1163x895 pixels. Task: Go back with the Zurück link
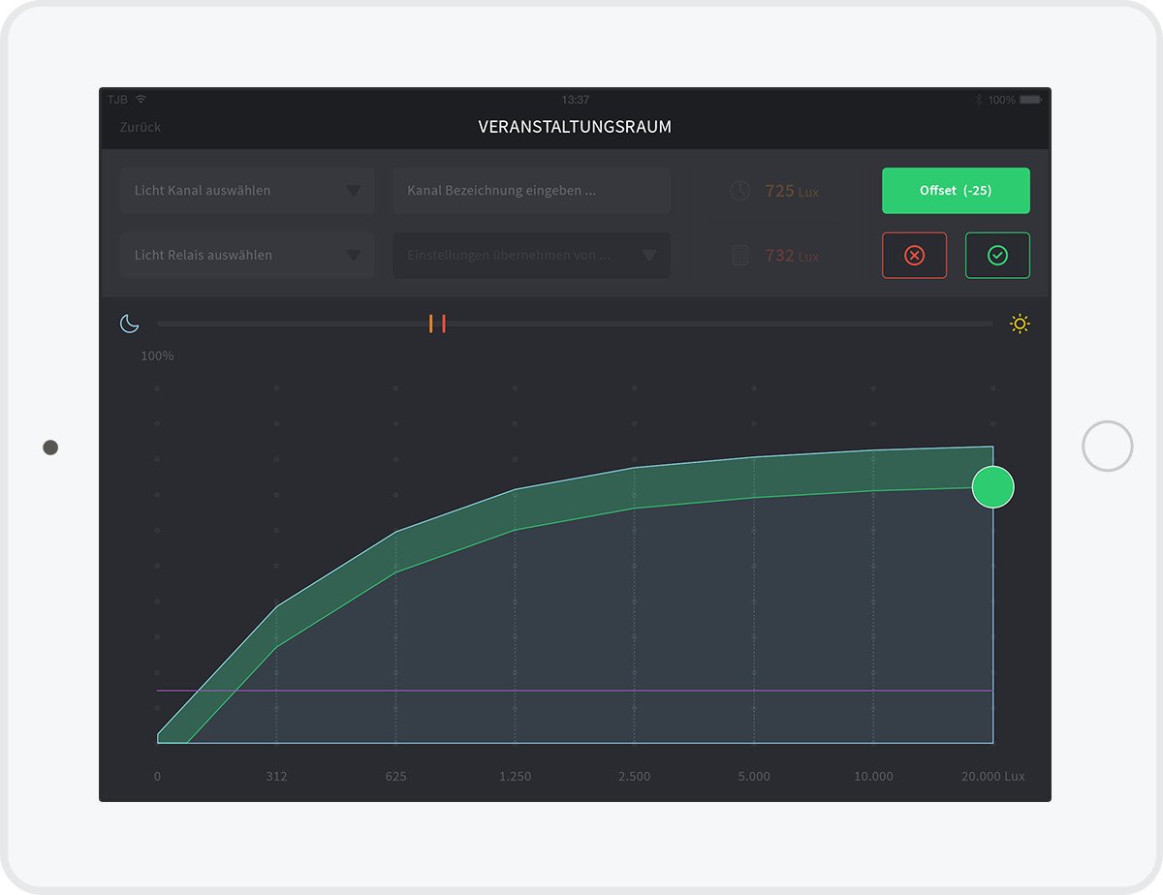pos(141,127)
